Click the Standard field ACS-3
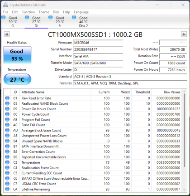Screen dimensions: 190x196 (130, 77)
